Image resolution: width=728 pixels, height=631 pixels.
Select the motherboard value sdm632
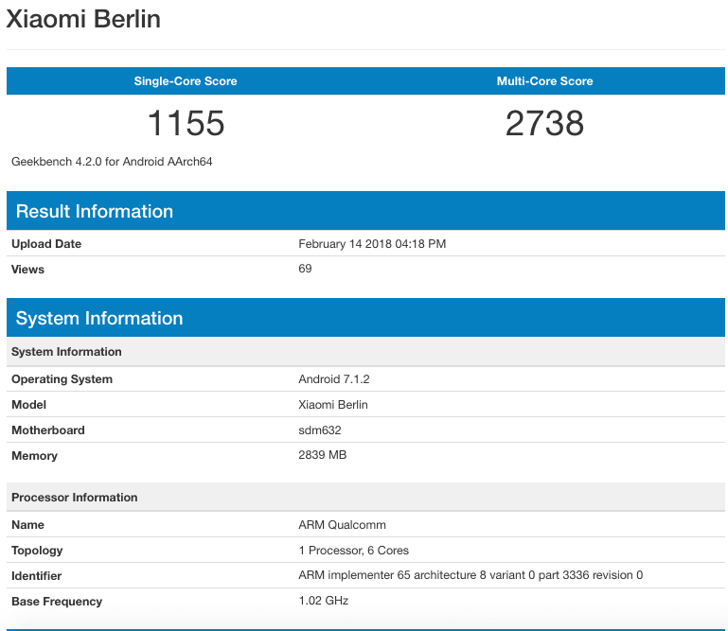point(320,430)
